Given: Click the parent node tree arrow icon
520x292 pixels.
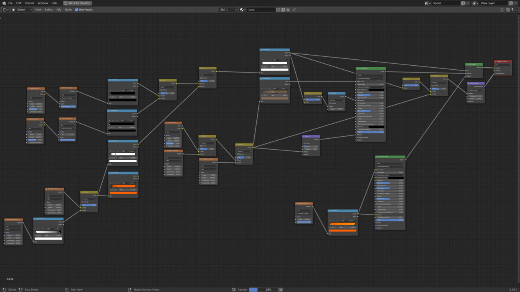Looking at the screenshot, I should (x=503, y=10).
